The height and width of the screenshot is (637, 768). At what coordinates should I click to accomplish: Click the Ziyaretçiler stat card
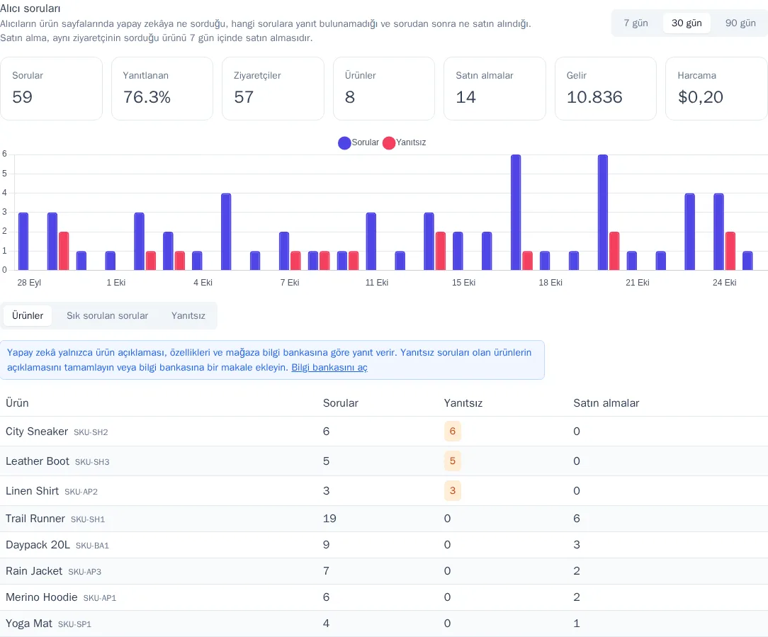click(x=273, y=89)
